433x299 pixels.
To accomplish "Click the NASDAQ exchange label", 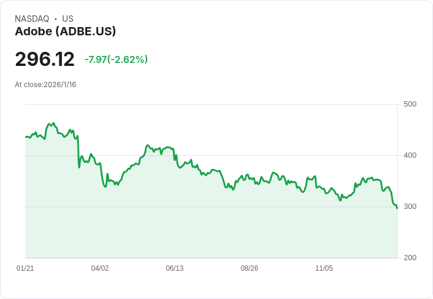I will pos(32,19).
